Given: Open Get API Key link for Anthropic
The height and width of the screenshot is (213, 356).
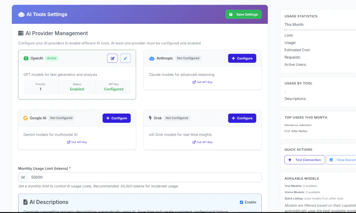Looking at the screenshot, I should 203,82.
